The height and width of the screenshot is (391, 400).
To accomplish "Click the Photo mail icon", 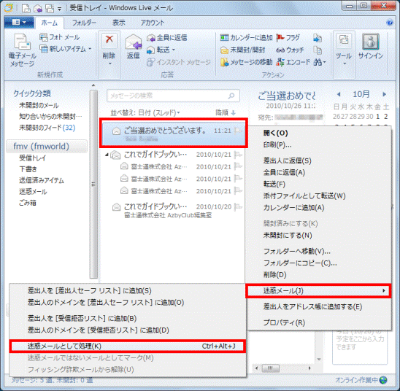I will coord(43,37).
